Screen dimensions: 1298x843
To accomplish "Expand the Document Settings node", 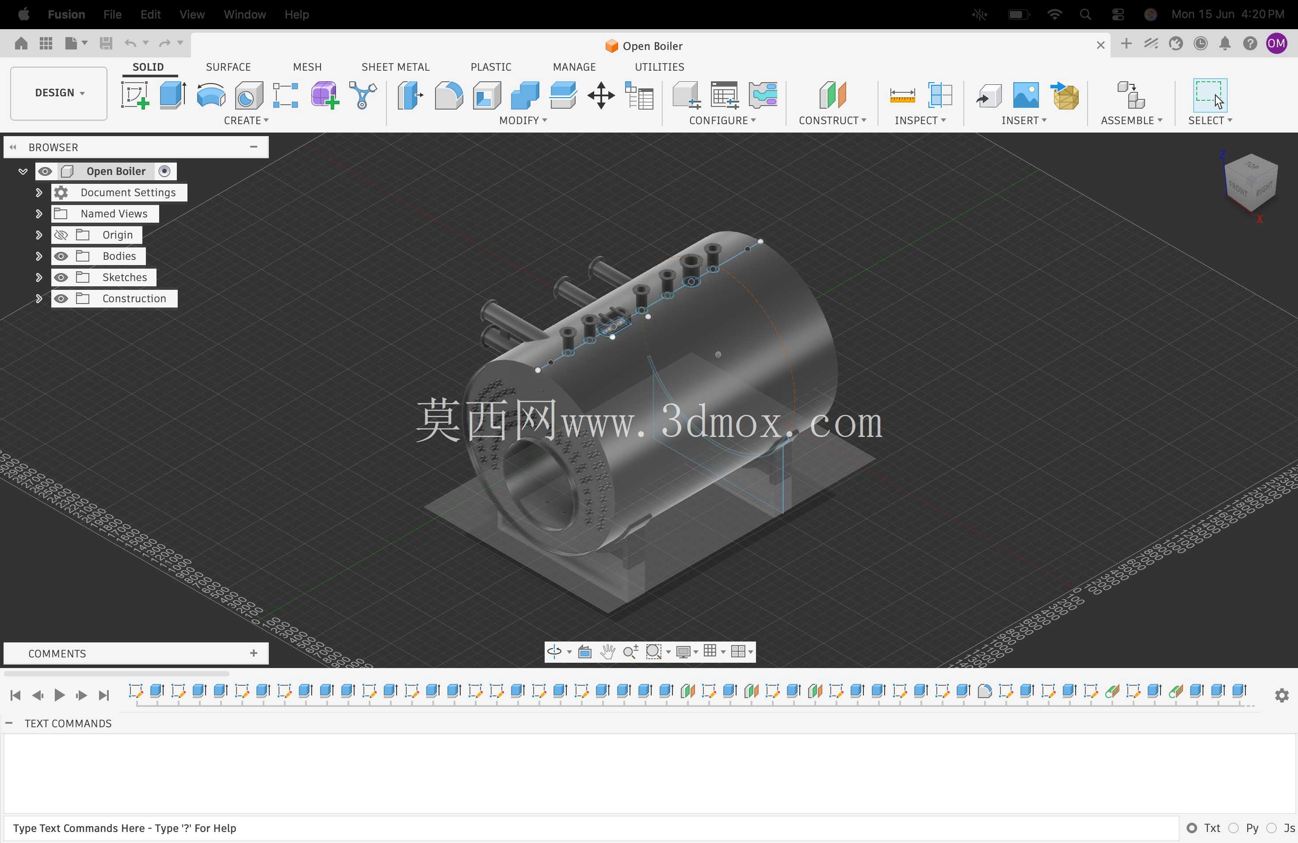I will (x=39, y=192).
